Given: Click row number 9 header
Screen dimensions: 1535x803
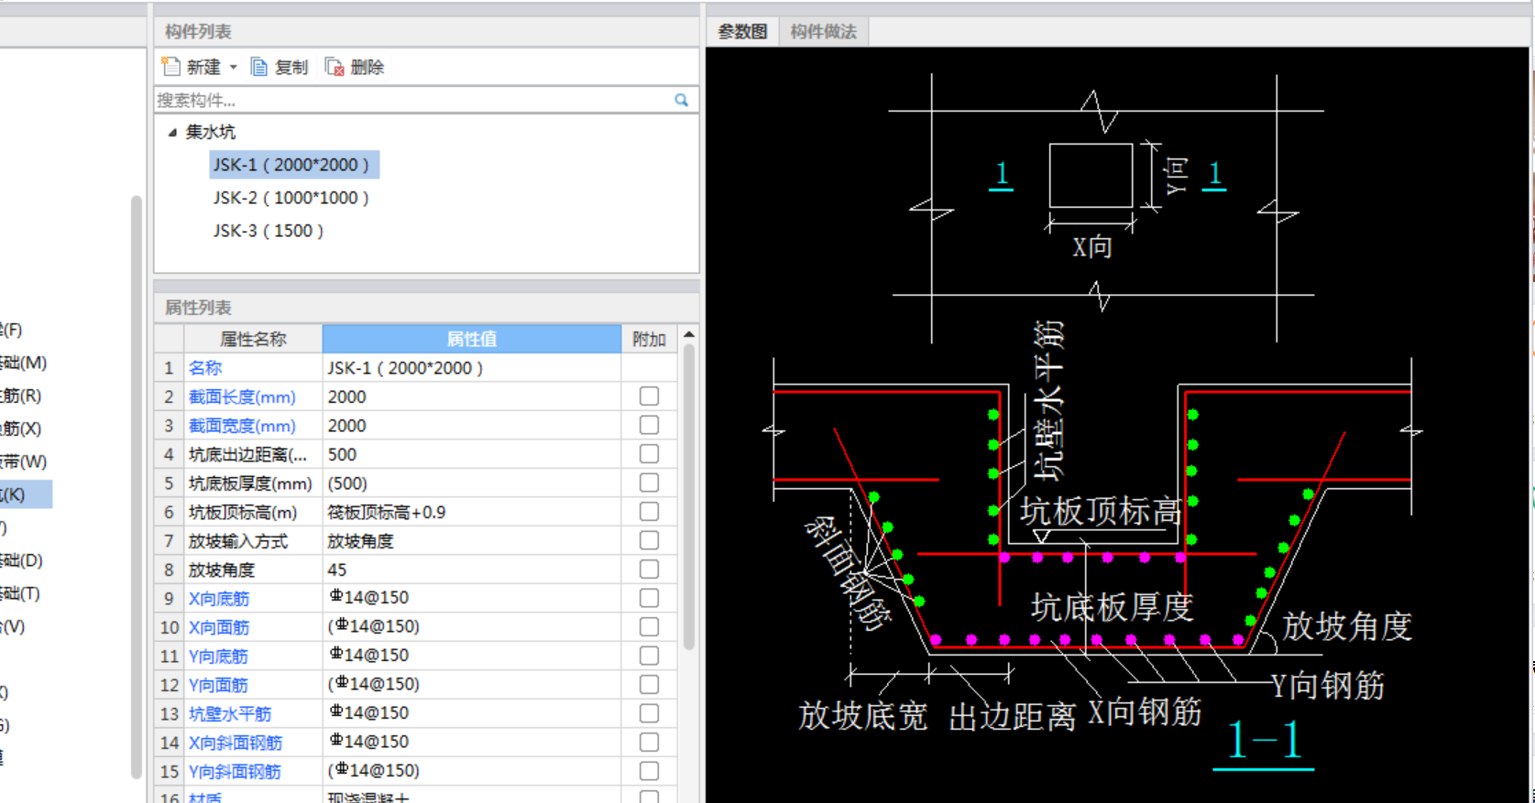Looking at the screenshot, I should pos(169,598).
